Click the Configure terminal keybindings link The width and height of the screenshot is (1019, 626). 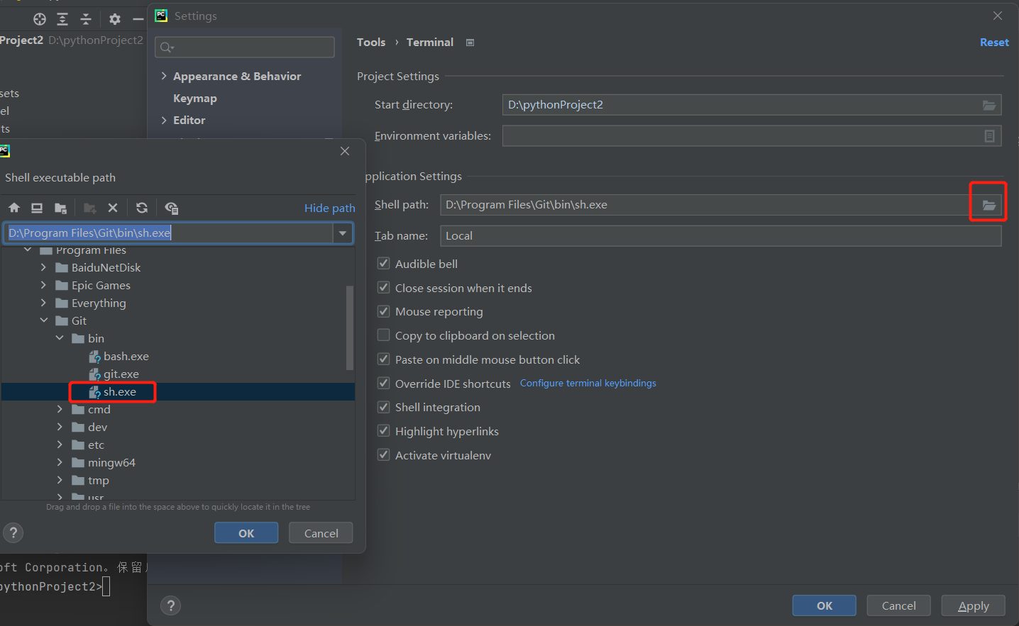coord(588,383)
